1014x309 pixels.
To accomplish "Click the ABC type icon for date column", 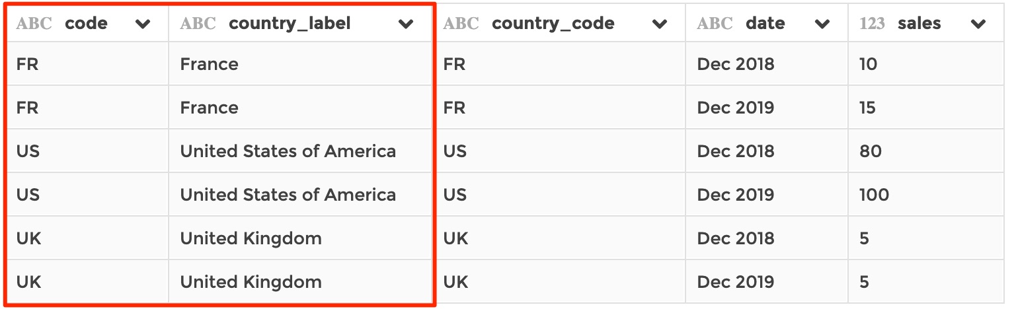I will click(715, 24).
